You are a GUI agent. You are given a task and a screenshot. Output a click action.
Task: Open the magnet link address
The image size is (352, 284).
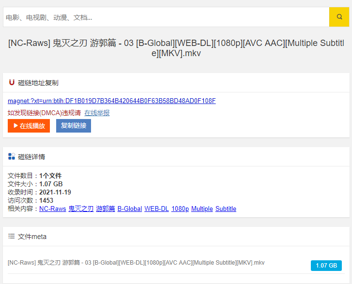click(111, 101)
